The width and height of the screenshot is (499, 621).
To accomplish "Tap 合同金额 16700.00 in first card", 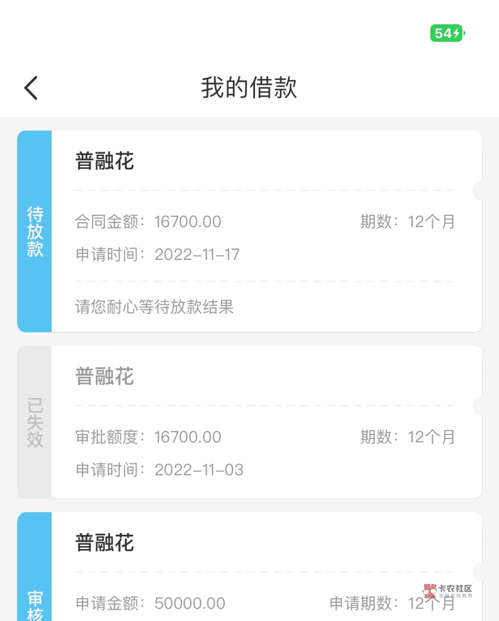I will [x=148, y=222].
